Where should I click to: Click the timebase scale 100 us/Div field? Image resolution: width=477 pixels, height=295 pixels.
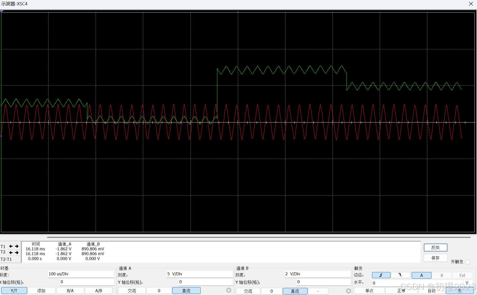pos(81,274)
